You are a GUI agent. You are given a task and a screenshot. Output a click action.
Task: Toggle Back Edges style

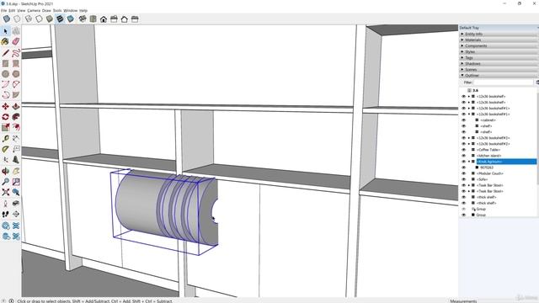[17, 19]
